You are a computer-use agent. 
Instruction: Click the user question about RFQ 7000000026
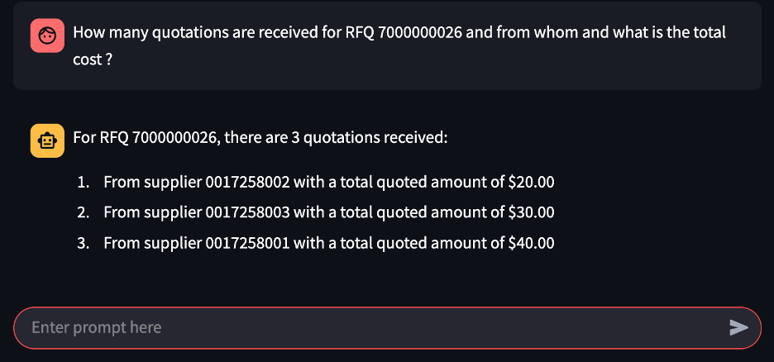click(399, 46)
